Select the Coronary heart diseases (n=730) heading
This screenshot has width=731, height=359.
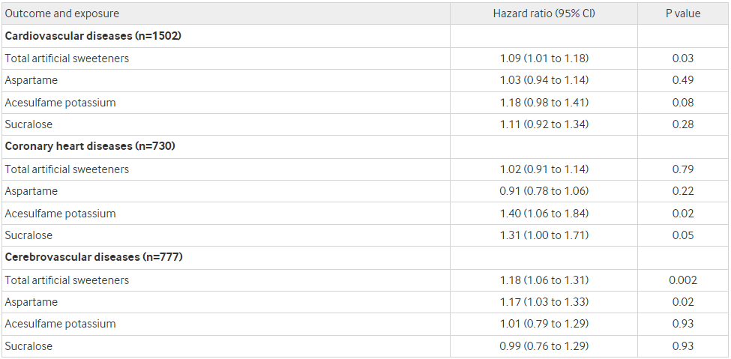(90, 146)
